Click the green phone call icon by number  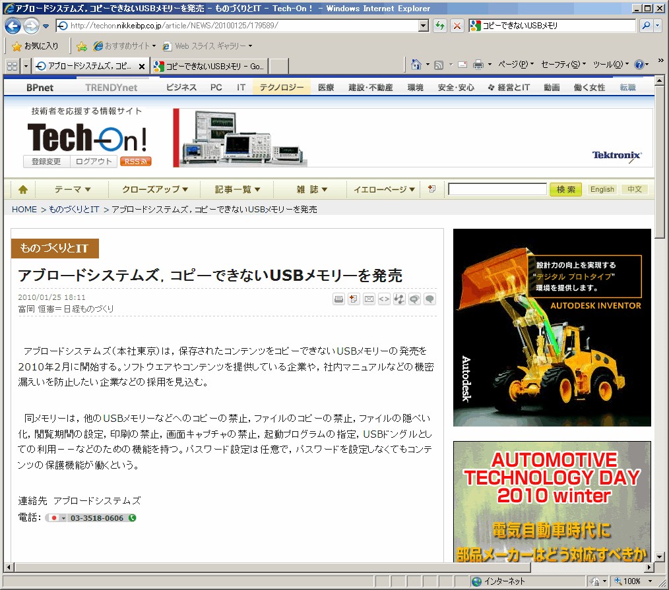(x=132, y=517)
